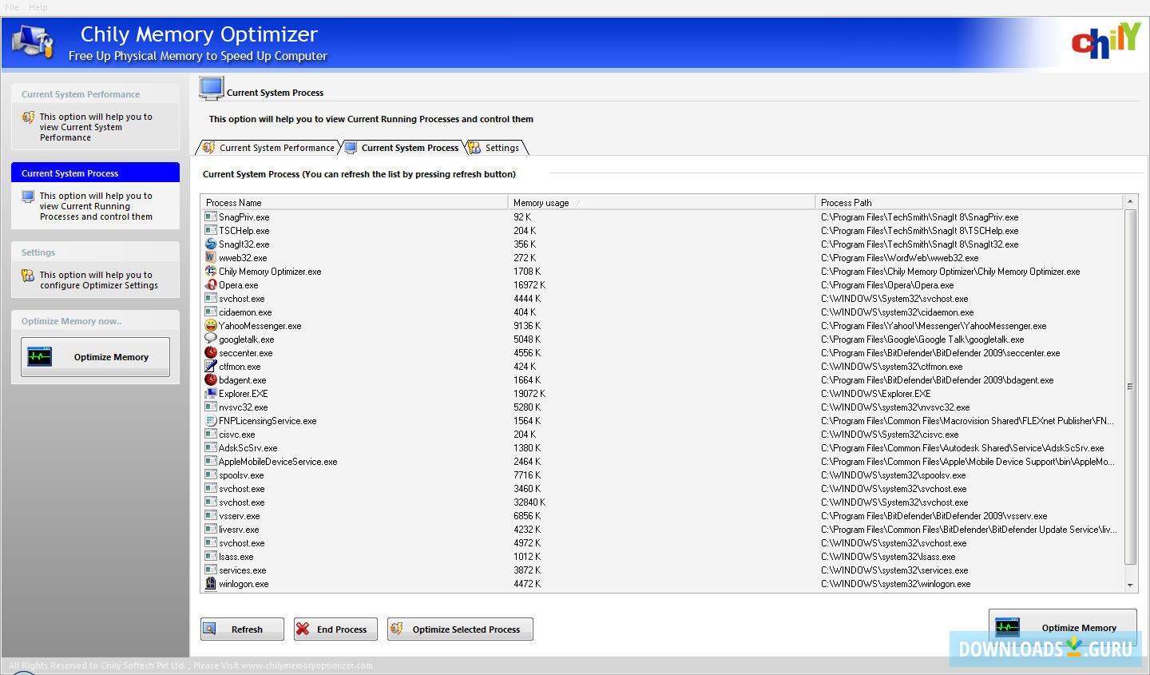Click the monitor icon in the Current System Process sidebar panel
1150x675 pixels.
pyautogui.click(x=28, y=197)
